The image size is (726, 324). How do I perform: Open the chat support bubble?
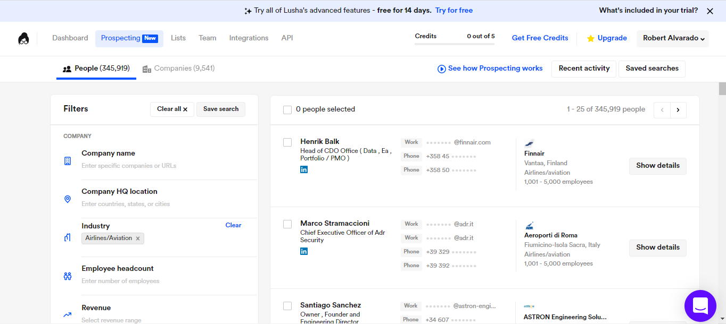[700, 305]
